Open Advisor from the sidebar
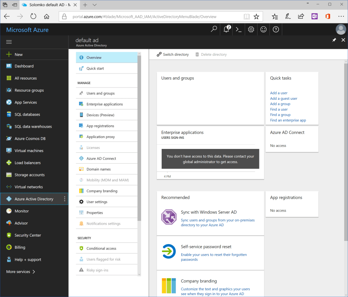 pyautogui.click(x=34, y=223)
